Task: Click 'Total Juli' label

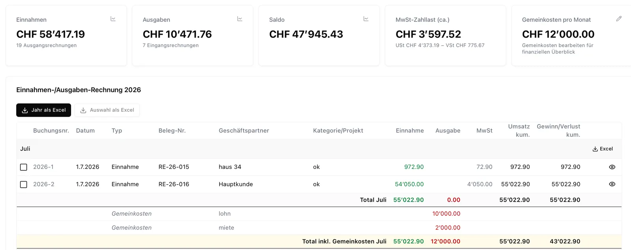Action: coord(373,200)
